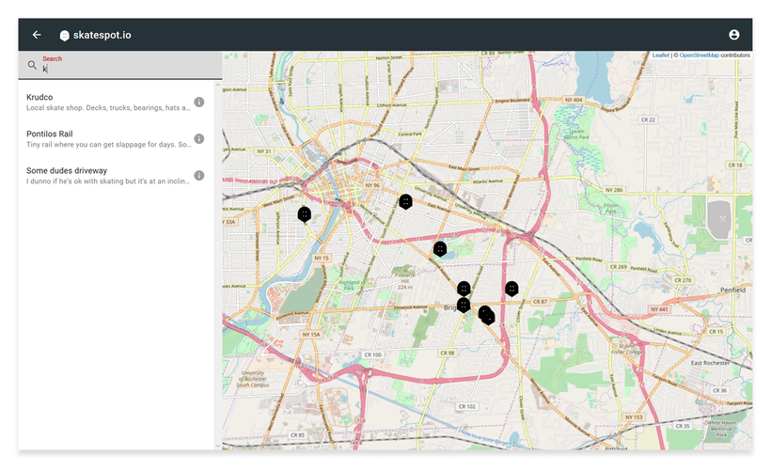Open info for Krudco
The image size is (771, 471).
pos(198,102)
